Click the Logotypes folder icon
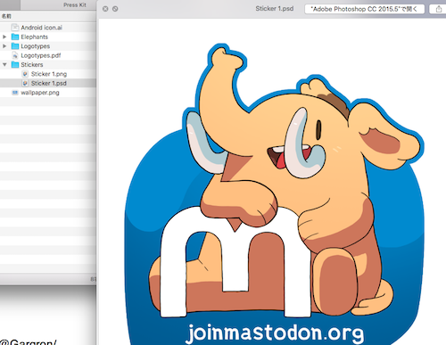The width and height of the screenshot is (446, 345). pos(15,46)
